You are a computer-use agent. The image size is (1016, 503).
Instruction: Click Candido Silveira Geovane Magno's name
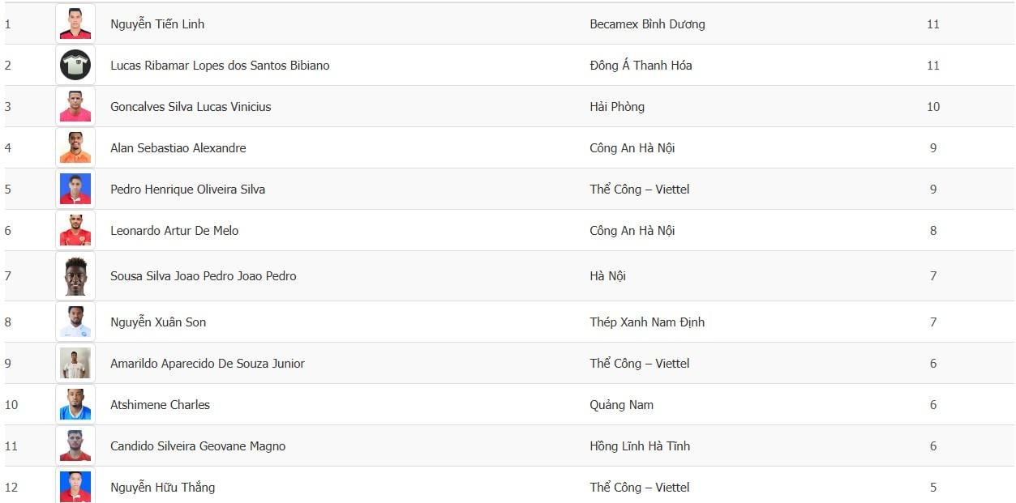point(198,446)
